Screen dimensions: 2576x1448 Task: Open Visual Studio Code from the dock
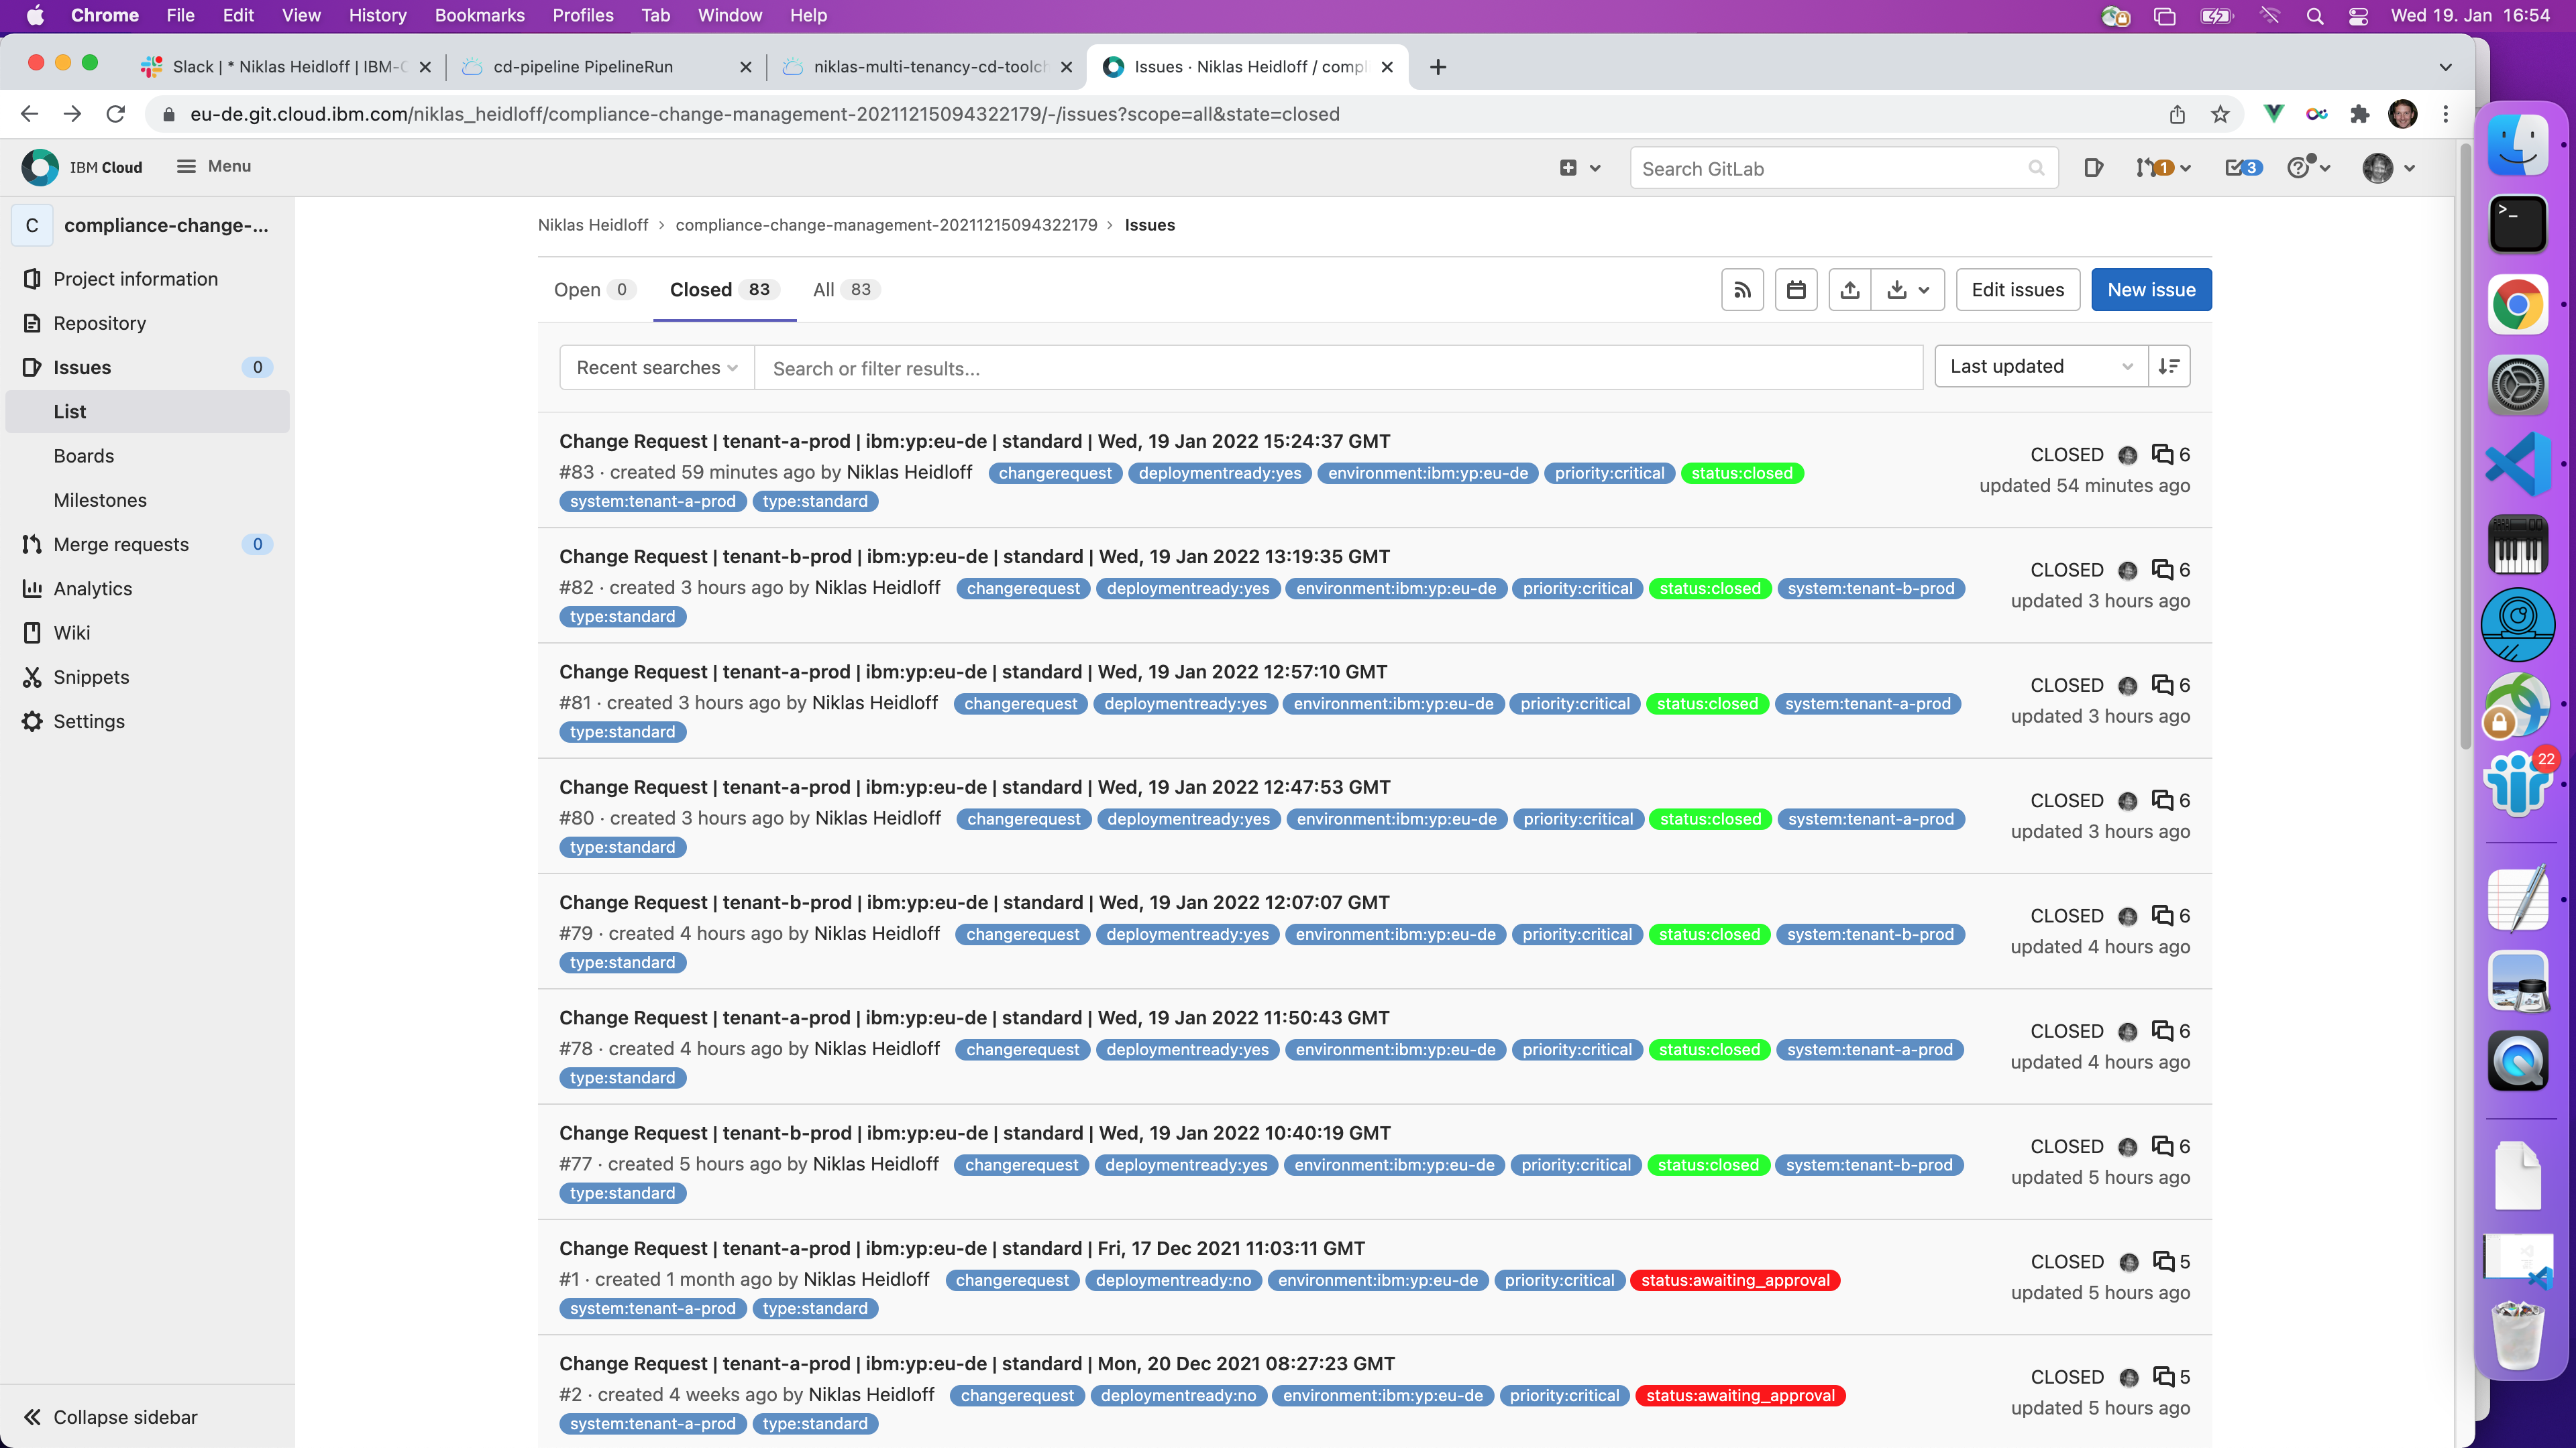(2517, 464)
